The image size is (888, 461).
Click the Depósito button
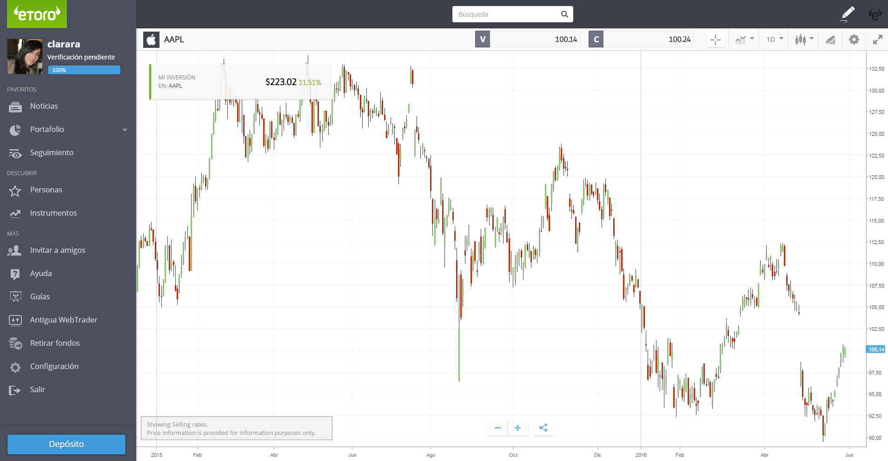[x=66, y=444]
